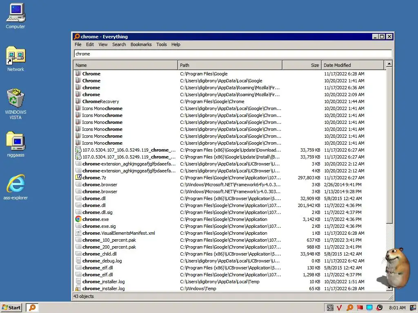Open the View menu
This screenshot has height=313, width=418.
click(103, 44)
